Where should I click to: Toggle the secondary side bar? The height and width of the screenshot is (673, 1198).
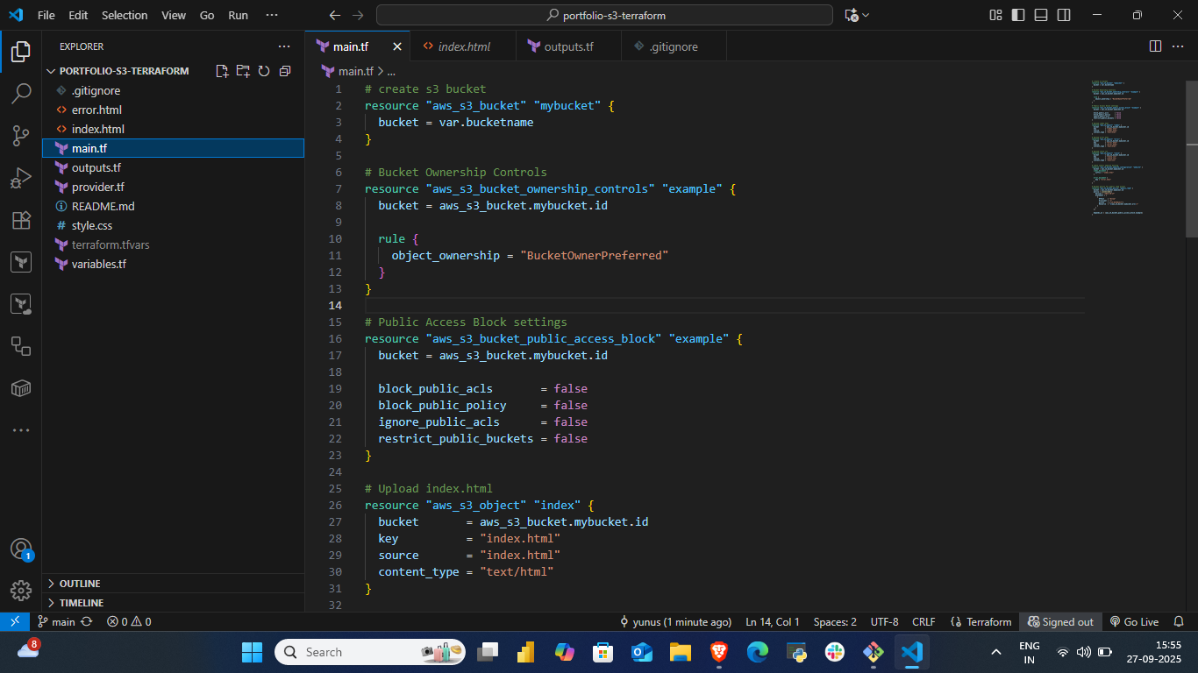1064,15
